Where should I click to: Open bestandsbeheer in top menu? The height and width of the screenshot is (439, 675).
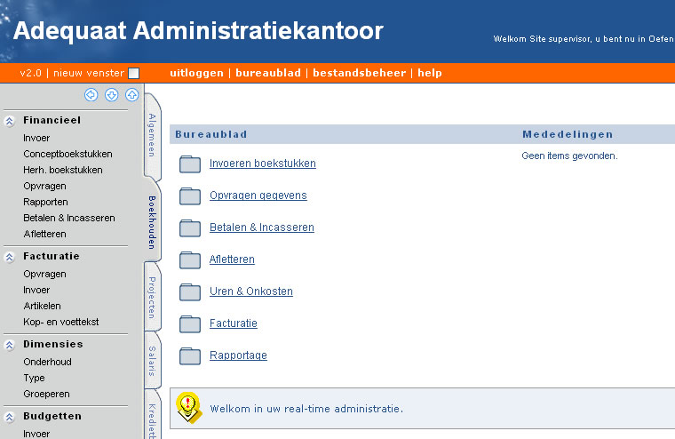click(360, 73)
